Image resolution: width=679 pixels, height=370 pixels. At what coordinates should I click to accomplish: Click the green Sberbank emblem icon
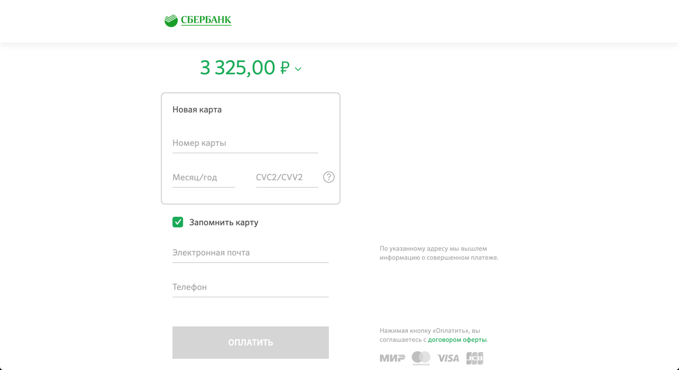click(x=171, y=21)
